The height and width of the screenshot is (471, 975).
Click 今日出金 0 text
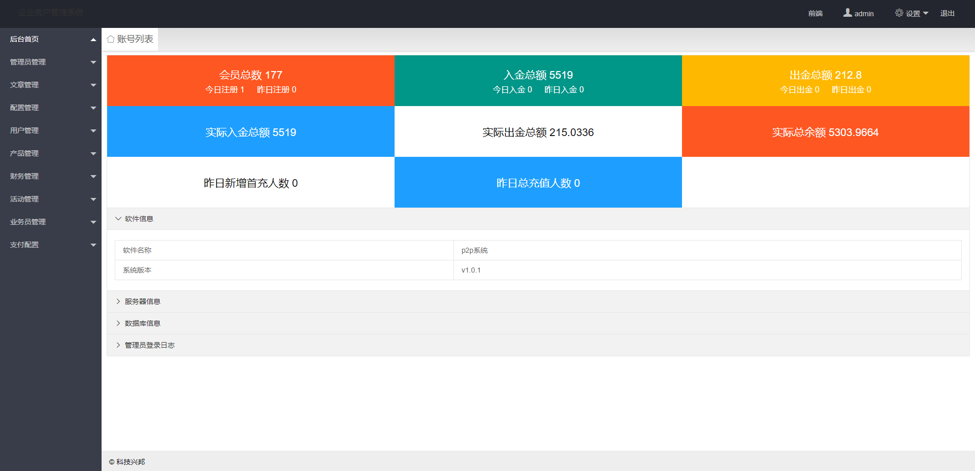pyautogui.click(x=800, y=90)
